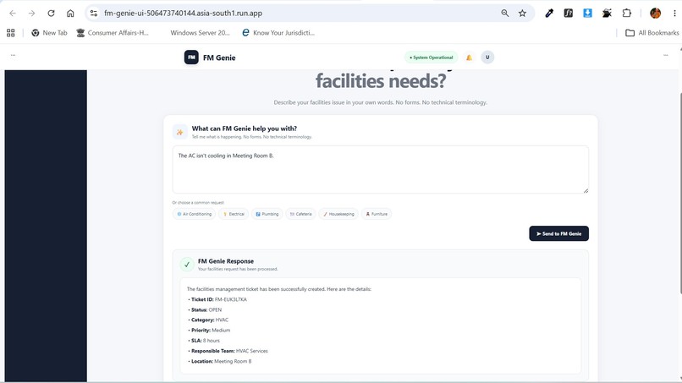
Task: Open the Chrome three-dot menu
Action: click(x=674, y=13)
